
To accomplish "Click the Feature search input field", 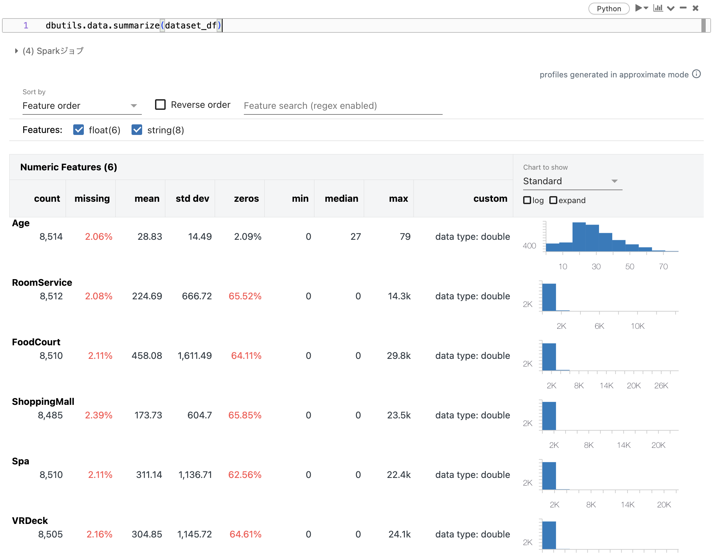I will tap(343, 106).
